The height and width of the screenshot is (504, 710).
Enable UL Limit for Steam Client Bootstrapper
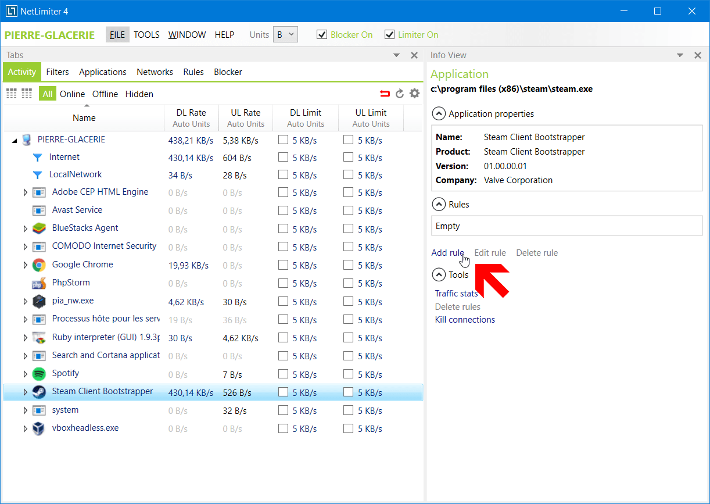click(348, 392)
